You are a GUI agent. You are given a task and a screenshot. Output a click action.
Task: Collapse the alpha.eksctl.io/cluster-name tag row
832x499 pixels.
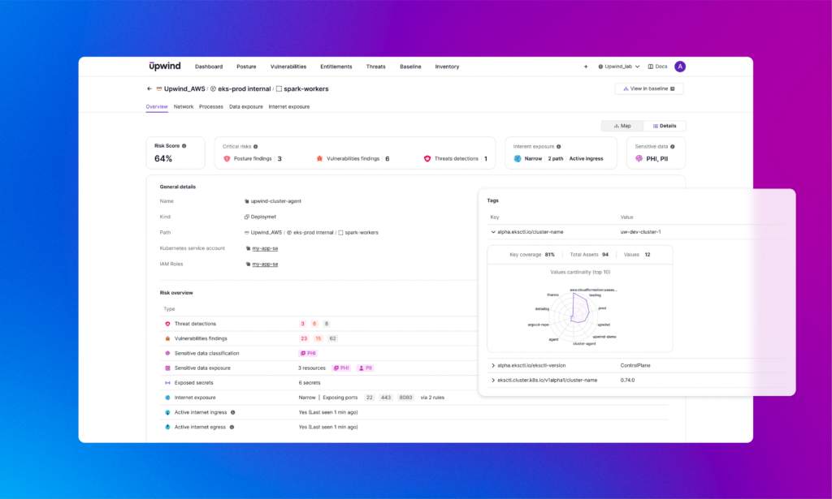click(x=493, y=232)
